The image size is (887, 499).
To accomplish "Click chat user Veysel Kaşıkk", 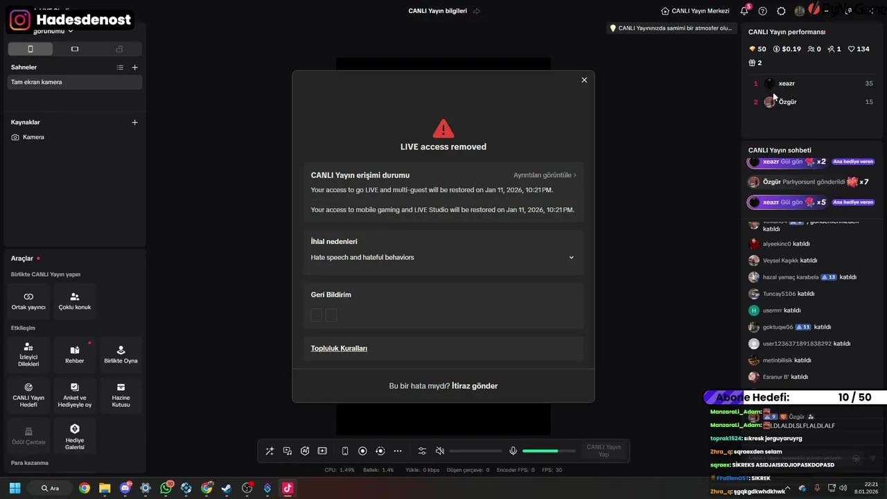I will pos(780,261).
